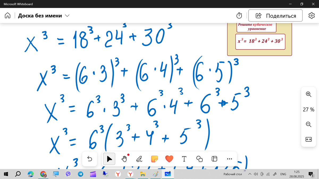The width and height of the screenshot is (319, 179).
Task: Open the Windows Start menu
Action: [6, 174]
